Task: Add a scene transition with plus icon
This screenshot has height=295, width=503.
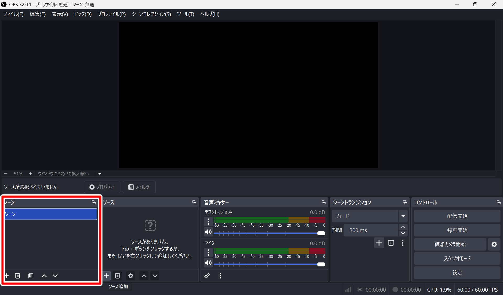Action: point(379,243)
